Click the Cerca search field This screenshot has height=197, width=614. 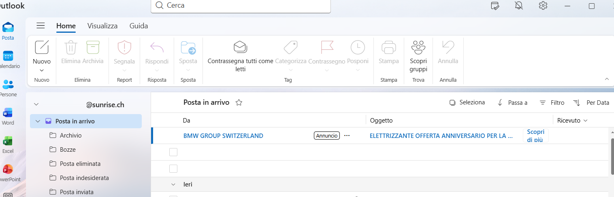click(x=241, y=6)
